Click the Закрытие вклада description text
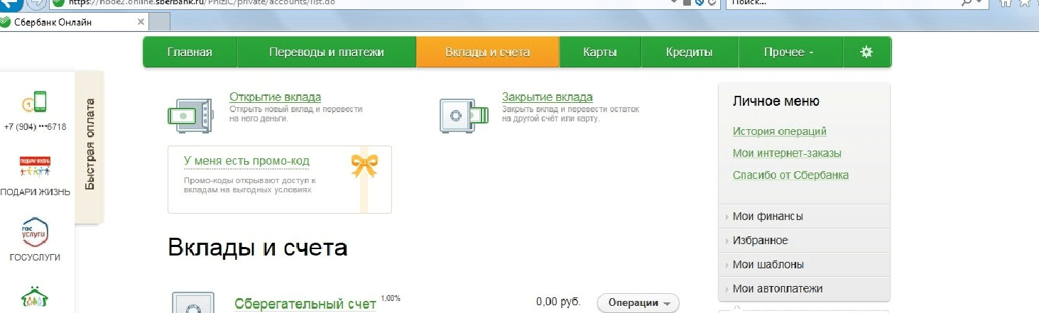Image resolution: width=1039 pixels, height=313 pixels. (x=570, y=114)
